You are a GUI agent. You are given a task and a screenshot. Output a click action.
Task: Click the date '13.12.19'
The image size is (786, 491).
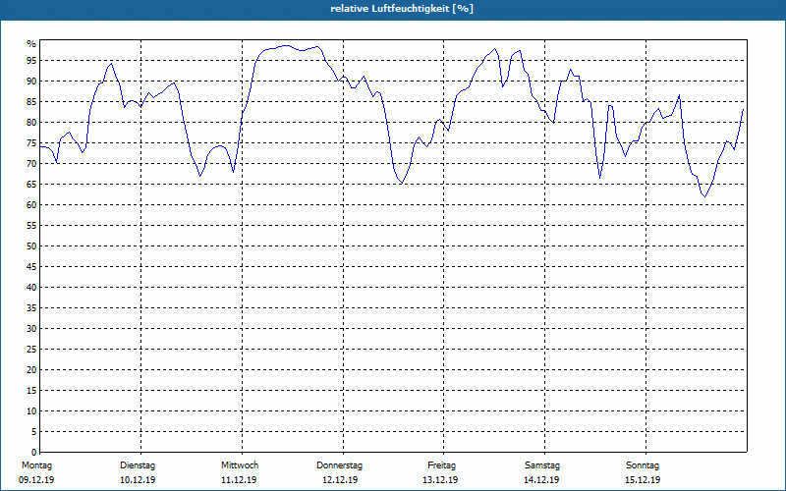440,480
